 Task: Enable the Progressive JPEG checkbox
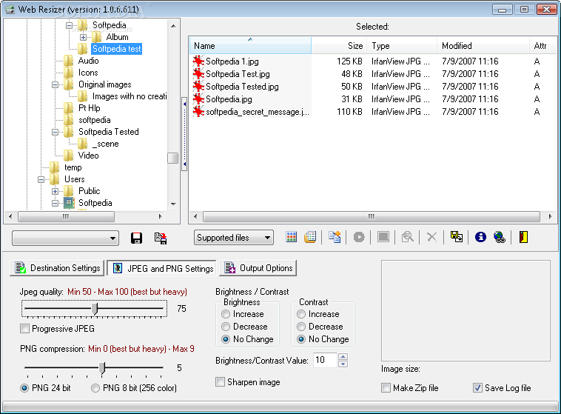24,328
